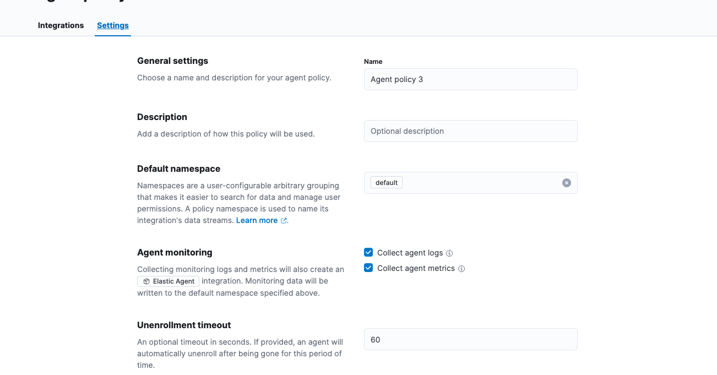This screenshot has width=717, height=375.
Task: Remove the default namespace with the cross icon
Action: click(566, 182)
